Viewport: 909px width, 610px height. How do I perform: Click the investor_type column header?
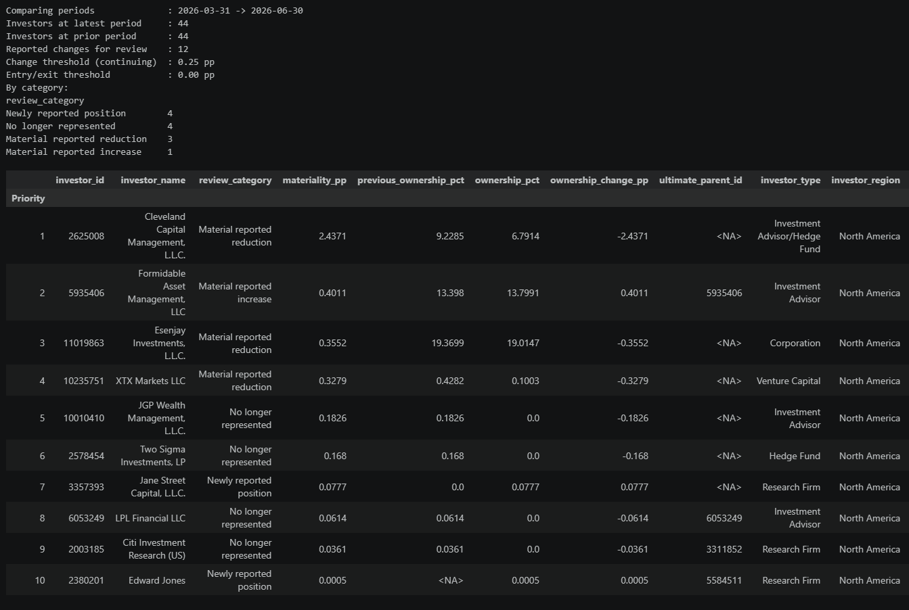coord(791,180)
